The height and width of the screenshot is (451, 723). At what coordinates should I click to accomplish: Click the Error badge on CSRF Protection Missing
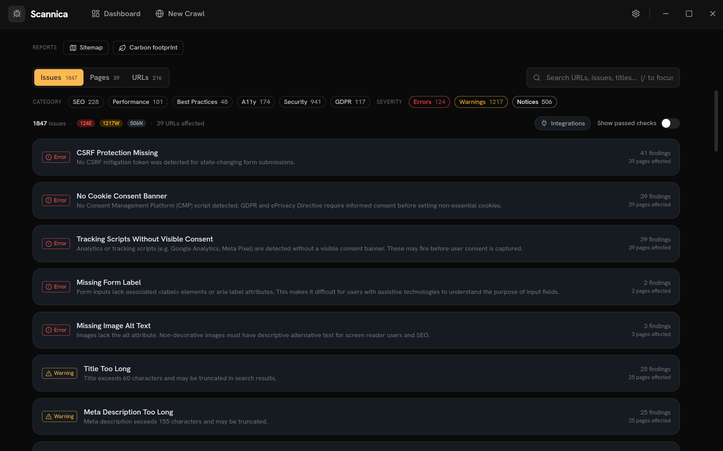click(x=56, y=157)
